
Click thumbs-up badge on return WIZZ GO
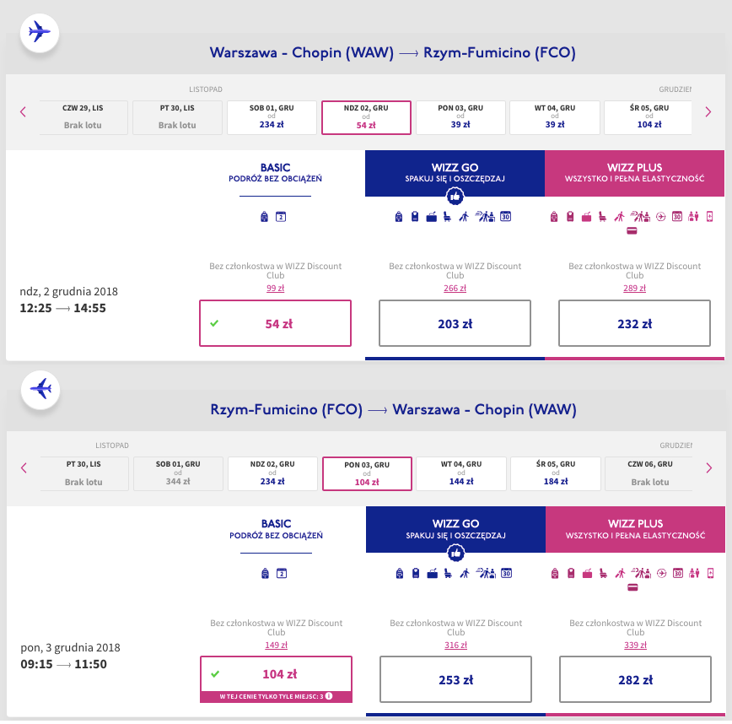coord(455,553)
